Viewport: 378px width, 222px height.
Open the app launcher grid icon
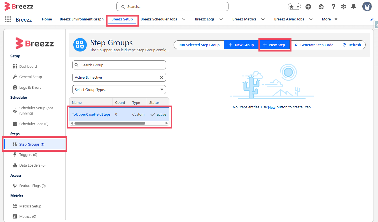click(8, 19)
